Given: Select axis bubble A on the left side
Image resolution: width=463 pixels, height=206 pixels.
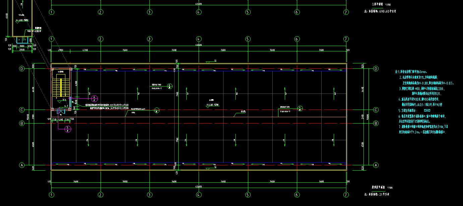Looking at the screenshot, I should point(22,165).
